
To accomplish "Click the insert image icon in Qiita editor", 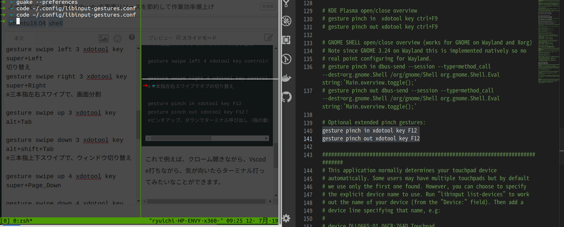I will click(103, 38).
